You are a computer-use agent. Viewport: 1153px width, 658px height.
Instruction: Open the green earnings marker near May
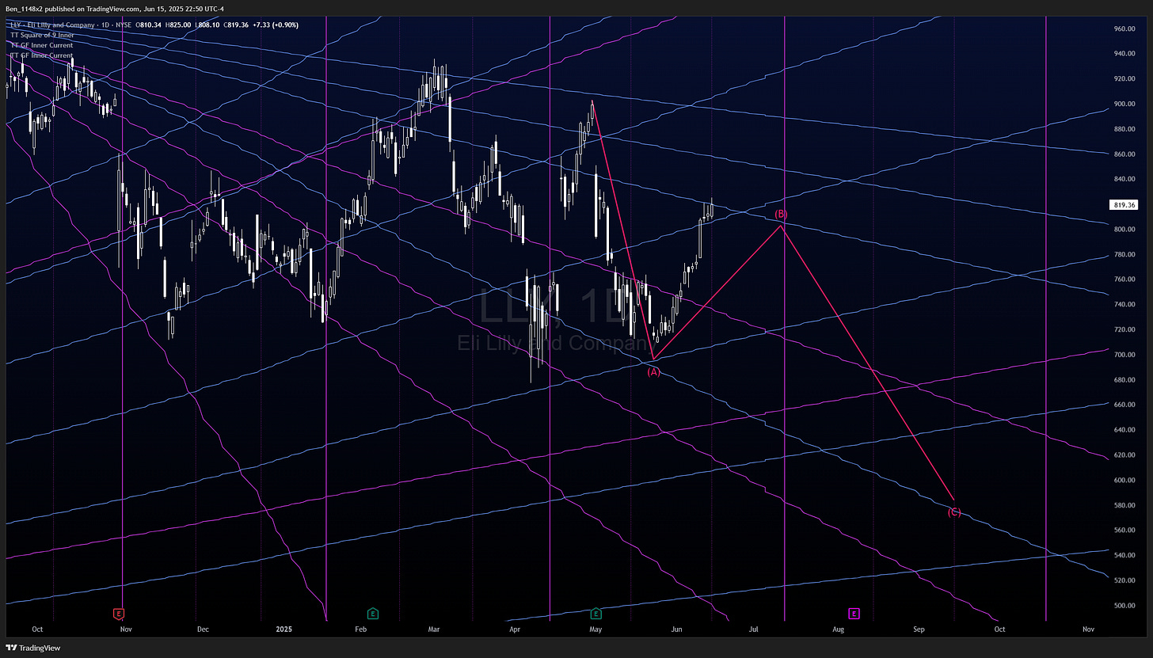point(595,613)
